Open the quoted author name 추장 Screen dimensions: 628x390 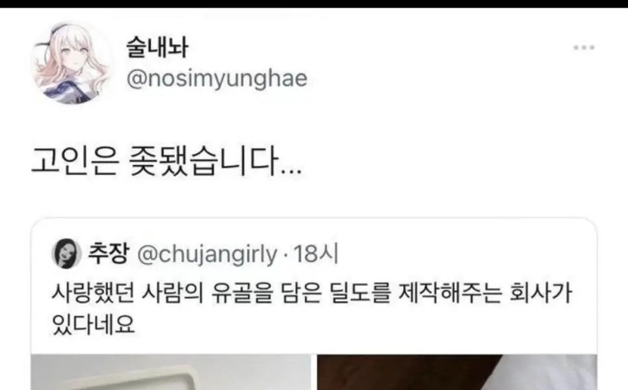point(109,253)
